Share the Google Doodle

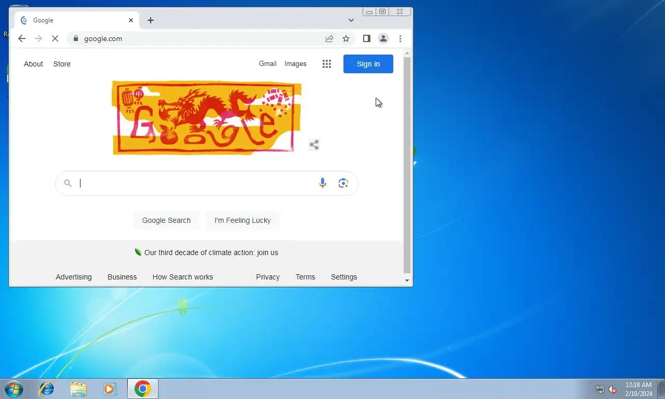pyautogui.click(x=314, y=145)
